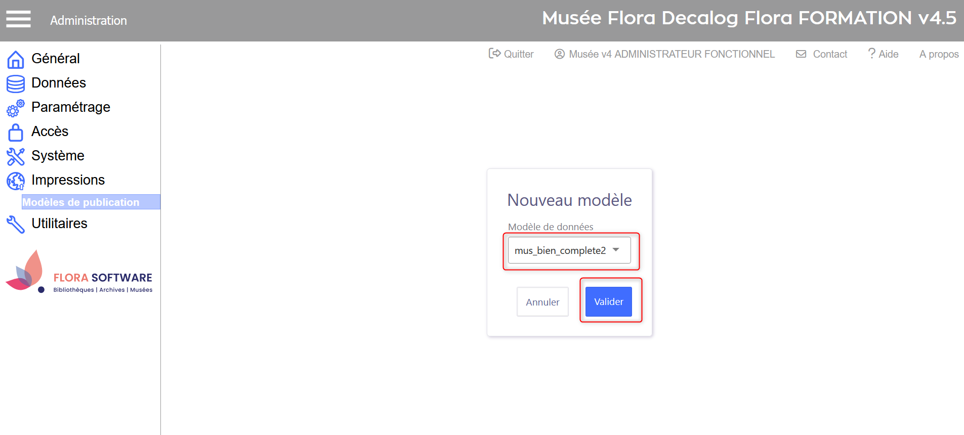The width and height of the screenshot is (964, 435).
Task: Open the Paramétrage menu section
Action: (71, 107)
